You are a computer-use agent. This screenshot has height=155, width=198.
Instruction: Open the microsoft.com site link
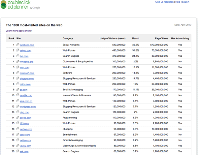coord(27,73)
